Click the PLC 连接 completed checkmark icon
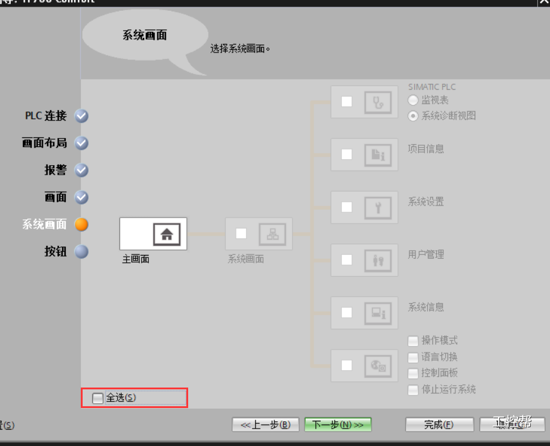The width and height of the screenshot is (550, 446). [81, 116]
